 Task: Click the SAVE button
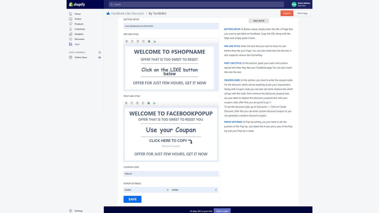132,199
